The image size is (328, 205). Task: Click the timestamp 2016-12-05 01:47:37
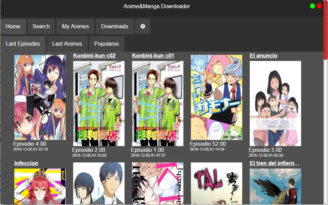pos(148,155)
